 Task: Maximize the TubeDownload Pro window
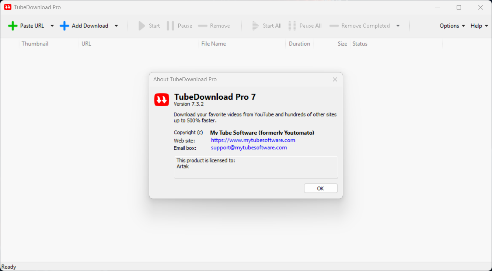459,7
